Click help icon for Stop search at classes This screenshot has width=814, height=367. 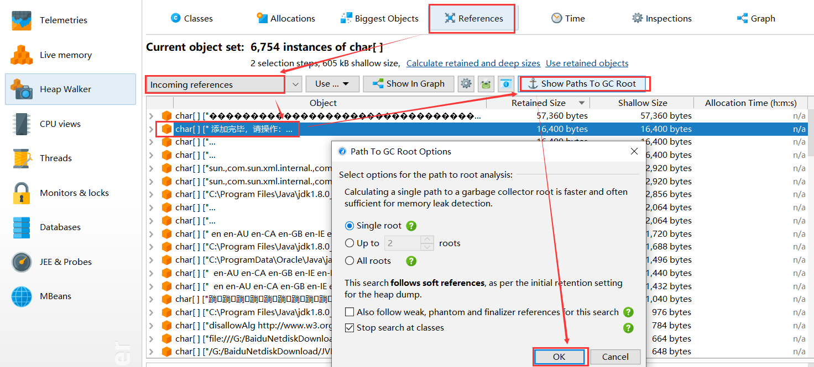click(628, 328)
